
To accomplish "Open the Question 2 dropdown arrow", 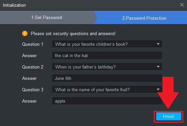I will (158, 67).
